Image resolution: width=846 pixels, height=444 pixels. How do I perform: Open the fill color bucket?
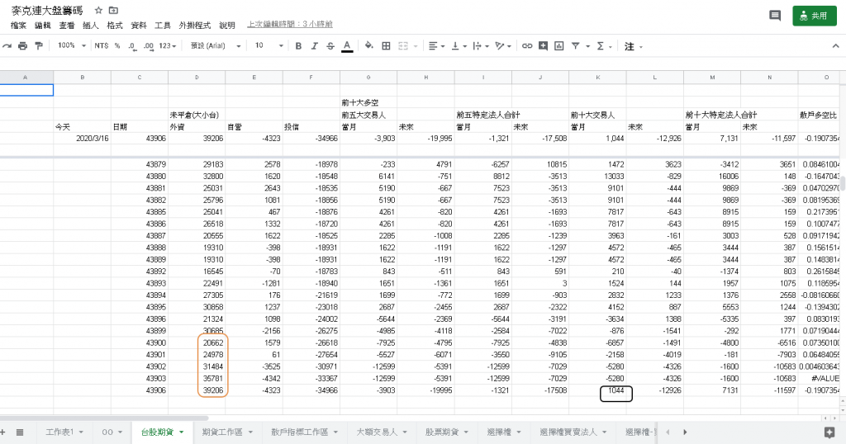369,46
